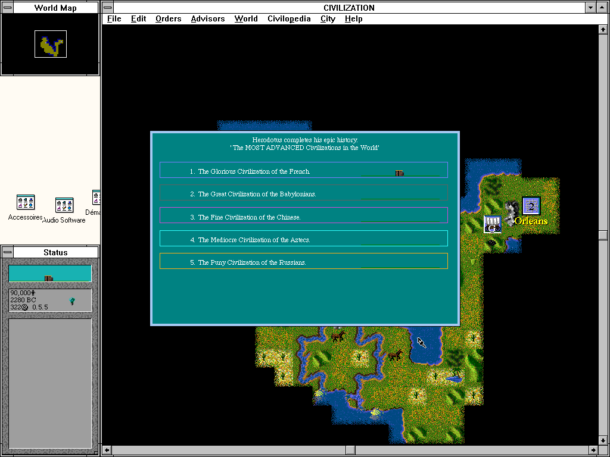Viewport: 610px width, 457px height.
Task: Click the horse resource beside the river
Action: point(338,336)
